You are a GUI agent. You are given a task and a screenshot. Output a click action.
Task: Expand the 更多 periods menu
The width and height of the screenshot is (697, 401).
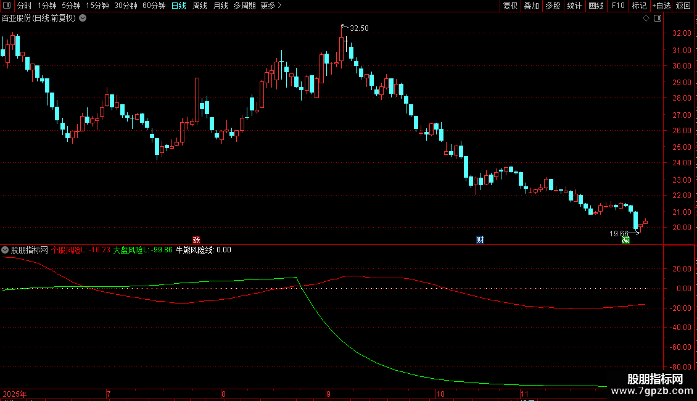[271, 6]
